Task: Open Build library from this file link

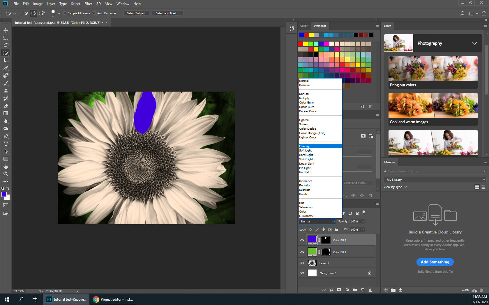Action: 435,272
